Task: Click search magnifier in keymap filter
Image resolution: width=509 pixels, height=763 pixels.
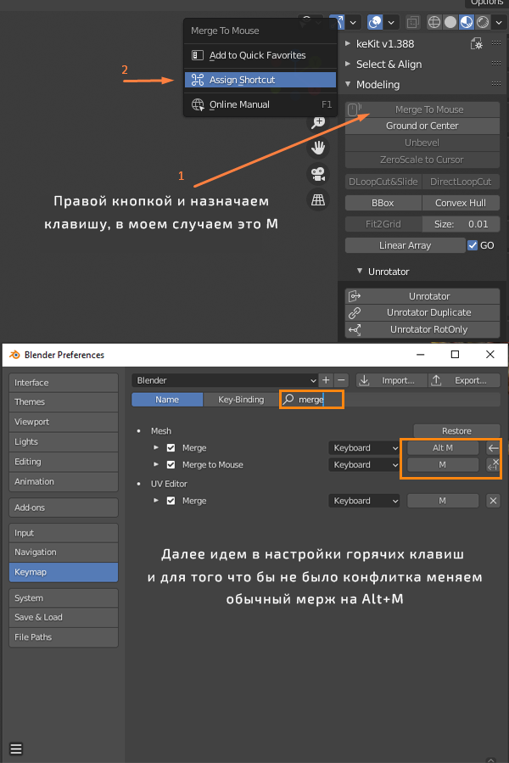Action: [288, 400]
